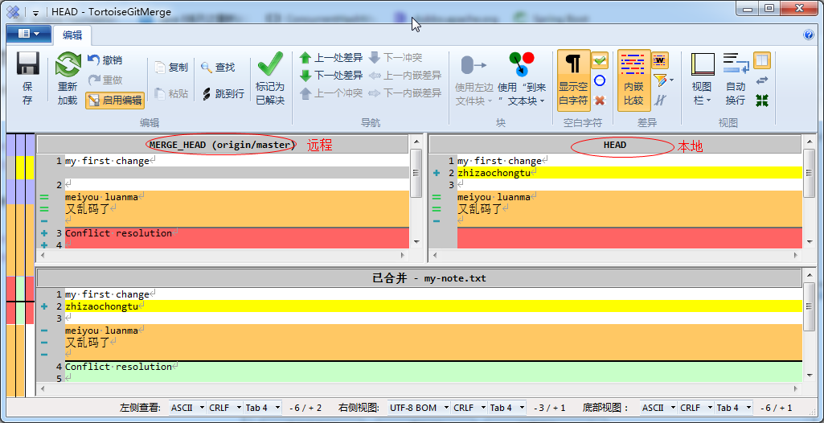
Task: Select the blue circle ignore-whitespace-changes option
Action: (x=599, y=80)
